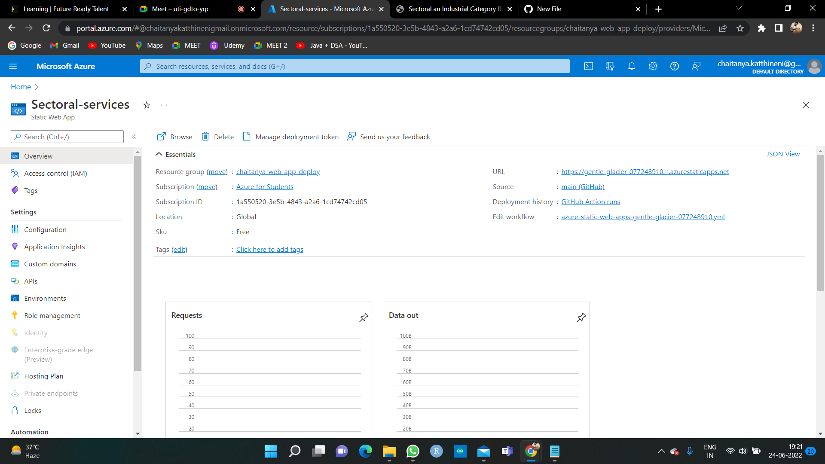
Task: Open the azure-static-web-apps workflow yml link
Action: pyautogui.click(x=643, y=217)
